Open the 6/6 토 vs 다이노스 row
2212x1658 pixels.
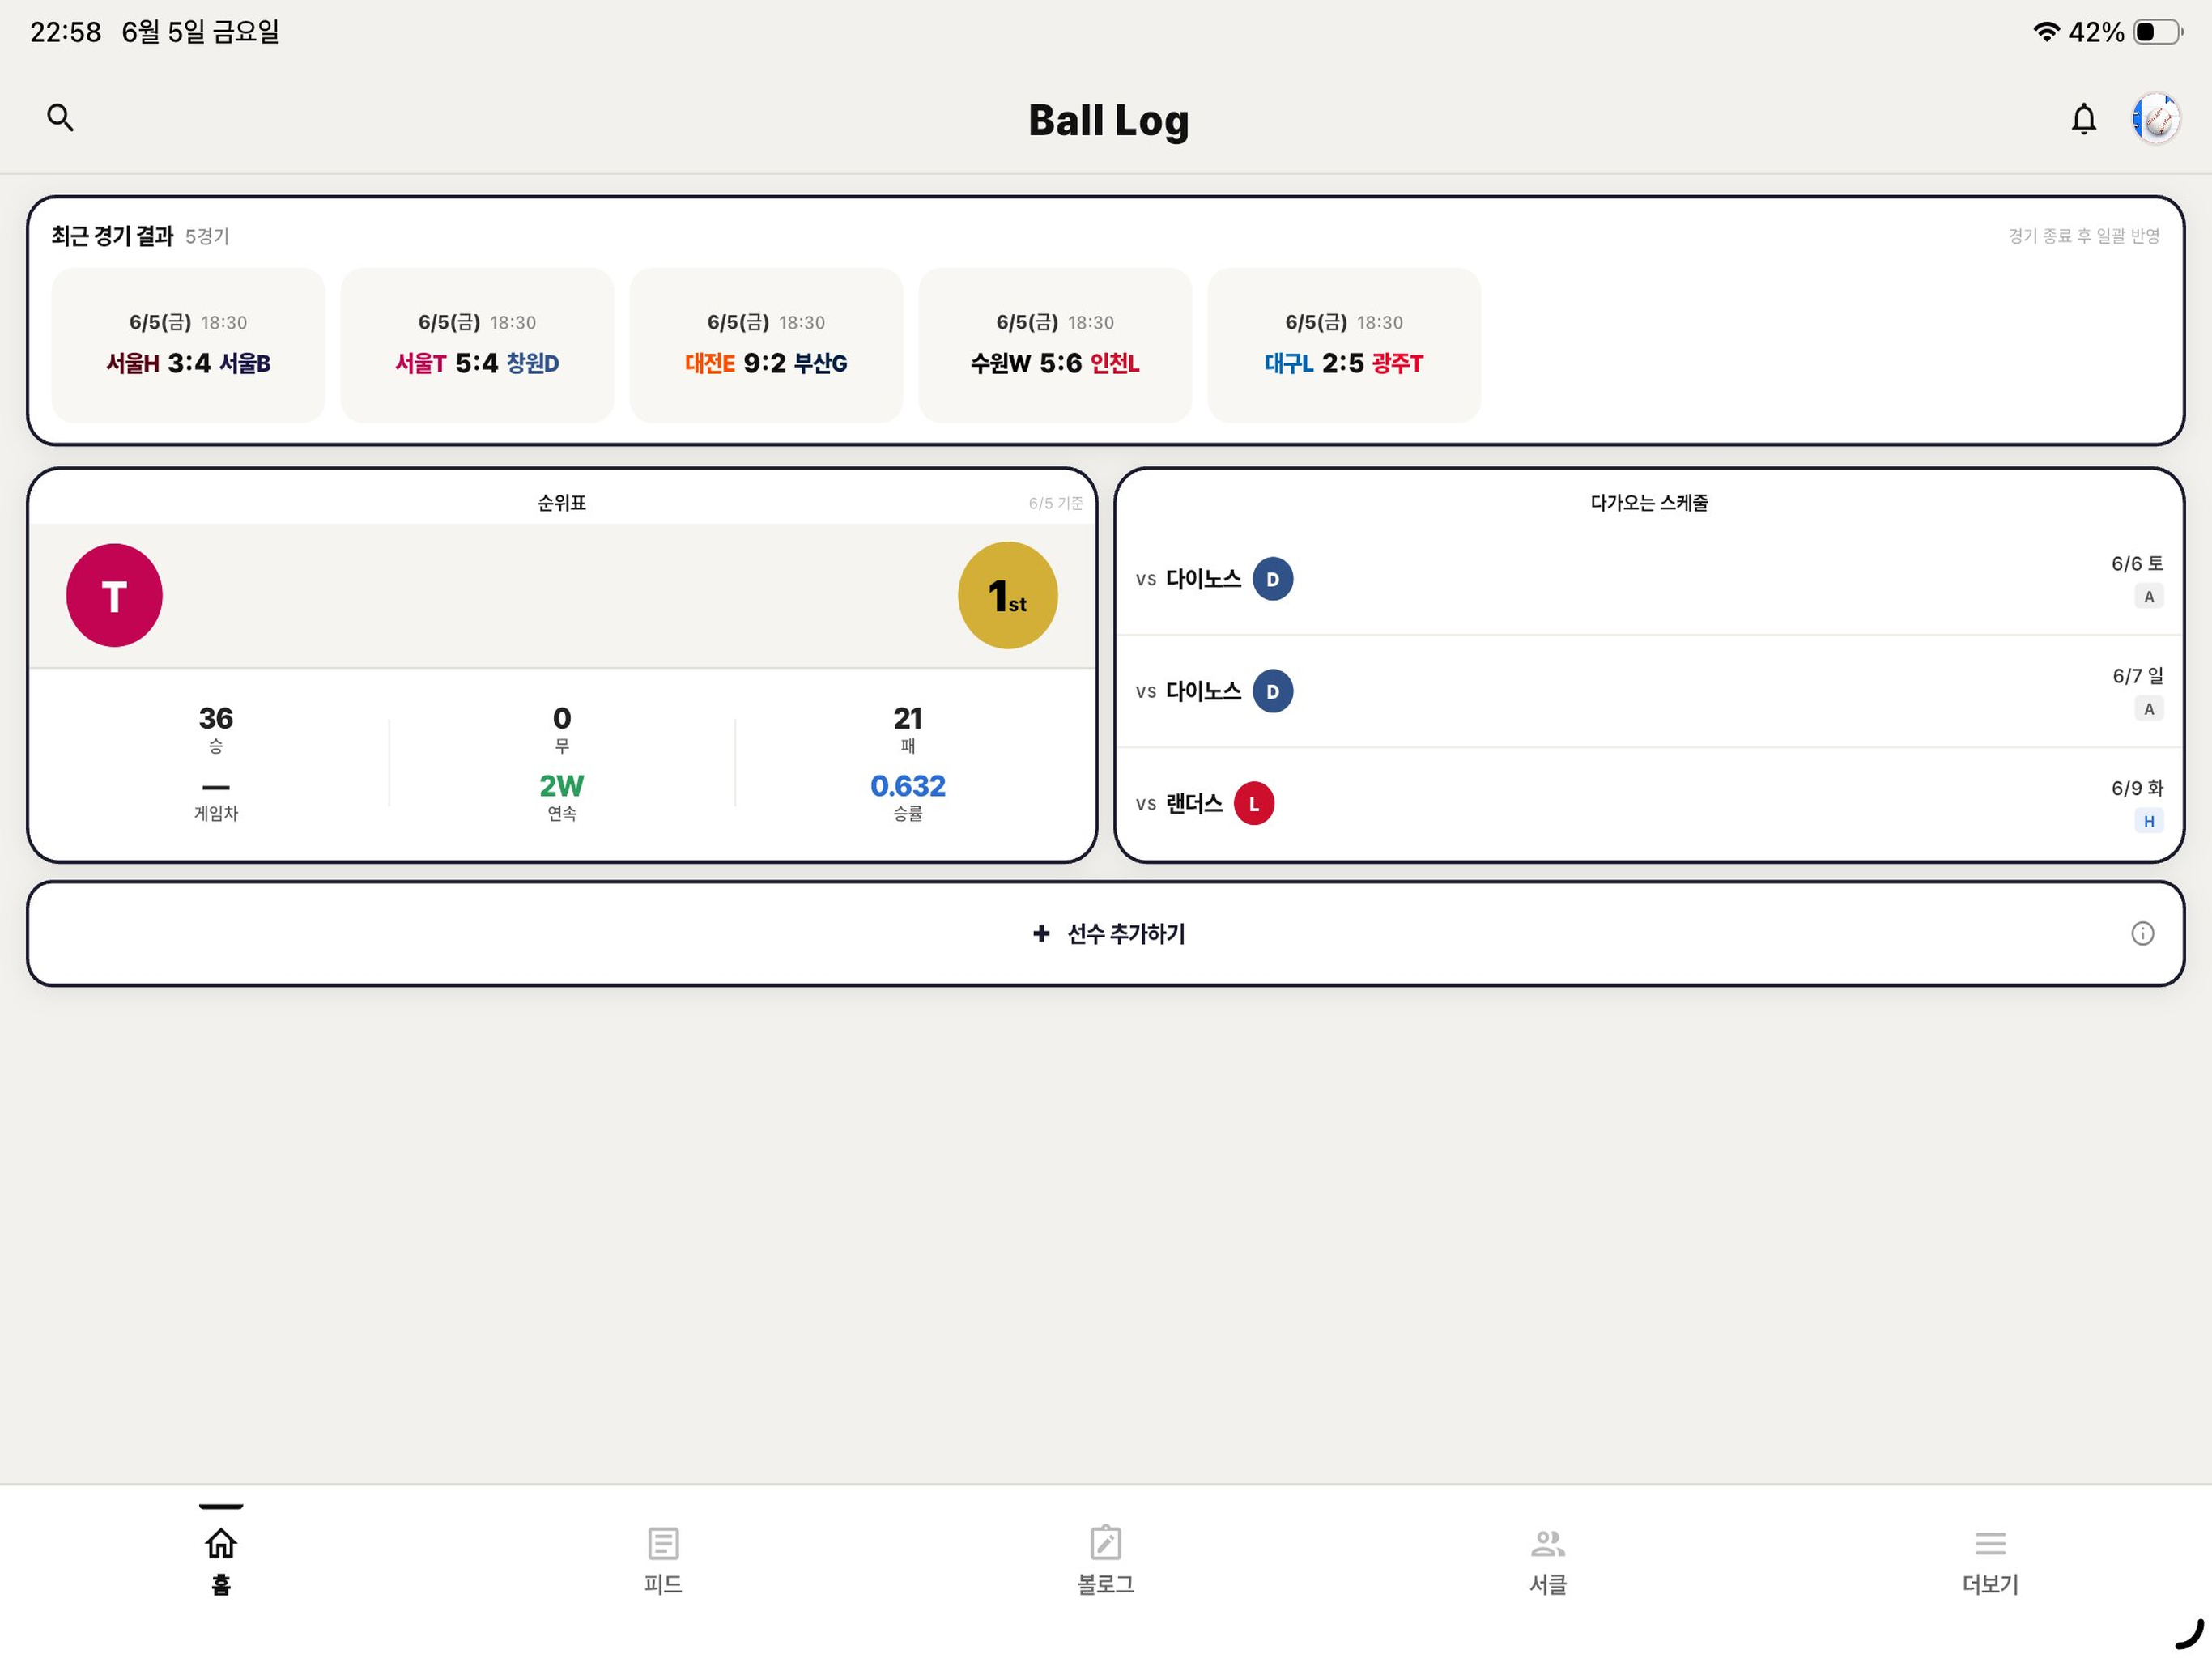(x=1649, y=579)
